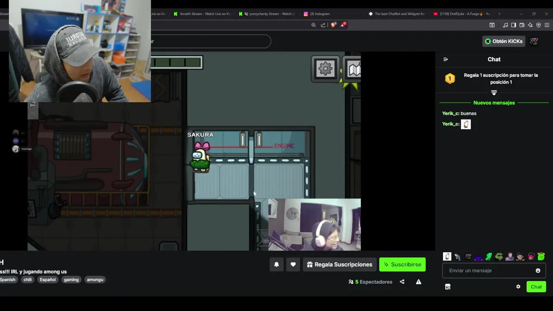
Task: Click the Obtén KICKs button
Action: pos(504,41)
